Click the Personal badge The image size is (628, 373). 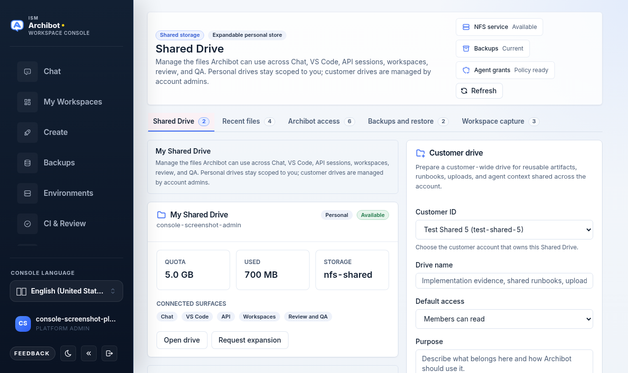(x=337, y=215)
